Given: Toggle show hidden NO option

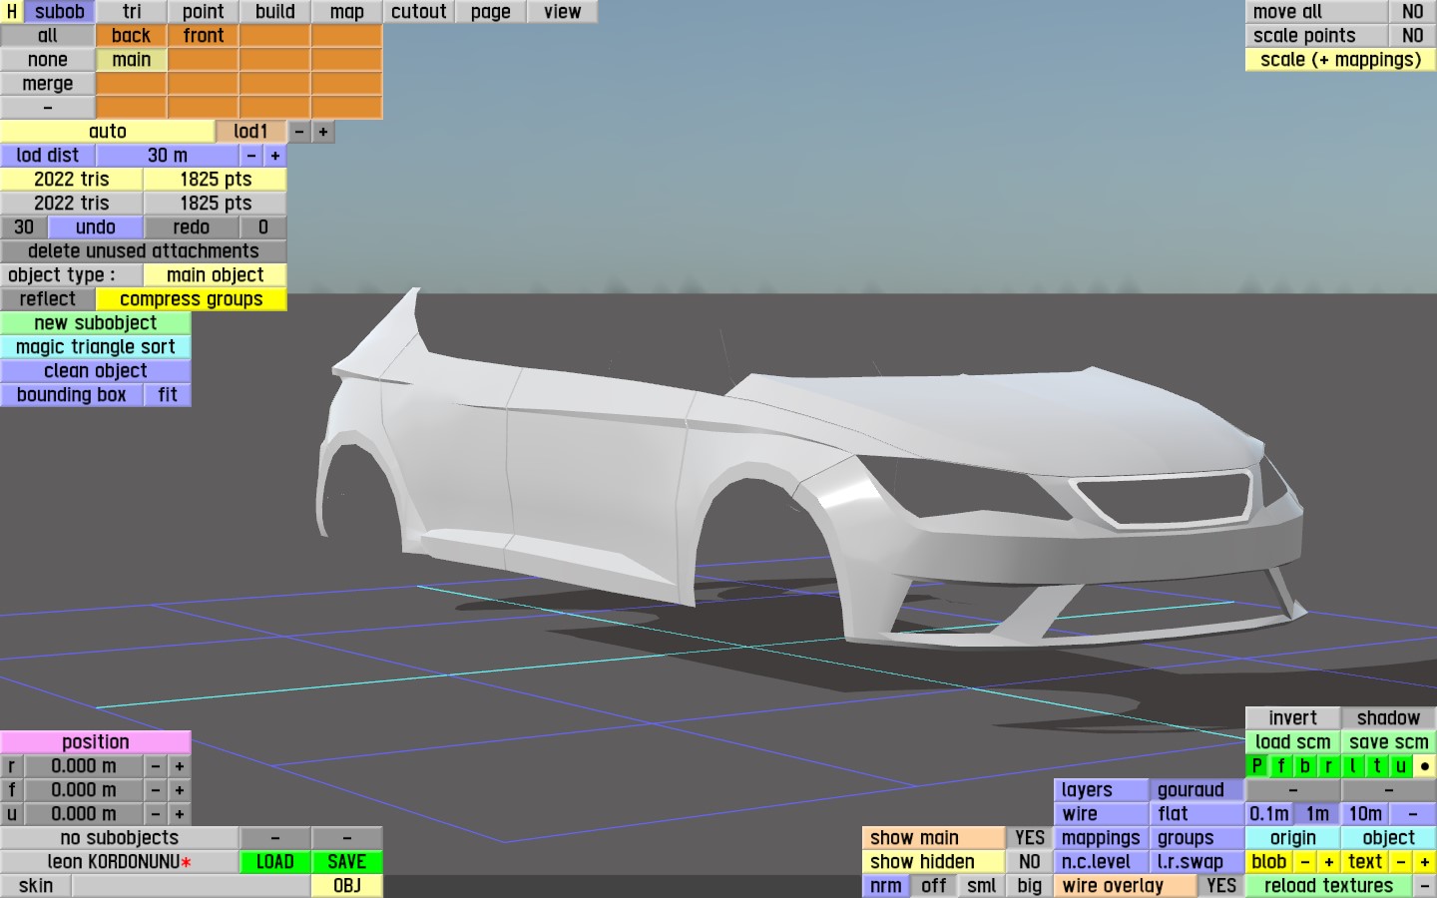Looking at the screenshot, I should pos(1030,862).
